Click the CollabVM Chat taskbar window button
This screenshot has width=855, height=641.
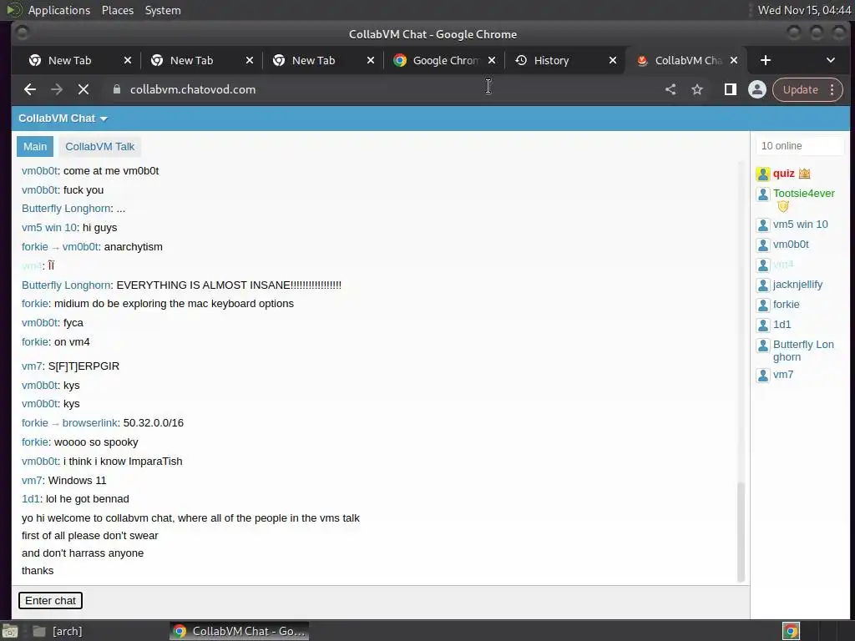point(240,631)
